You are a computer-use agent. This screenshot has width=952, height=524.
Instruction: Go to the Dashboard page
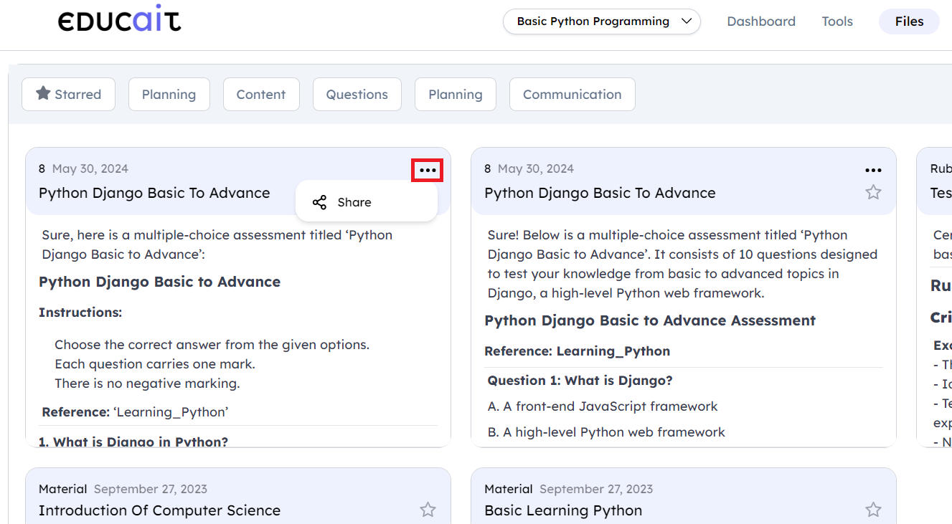(x=760, y=22)
